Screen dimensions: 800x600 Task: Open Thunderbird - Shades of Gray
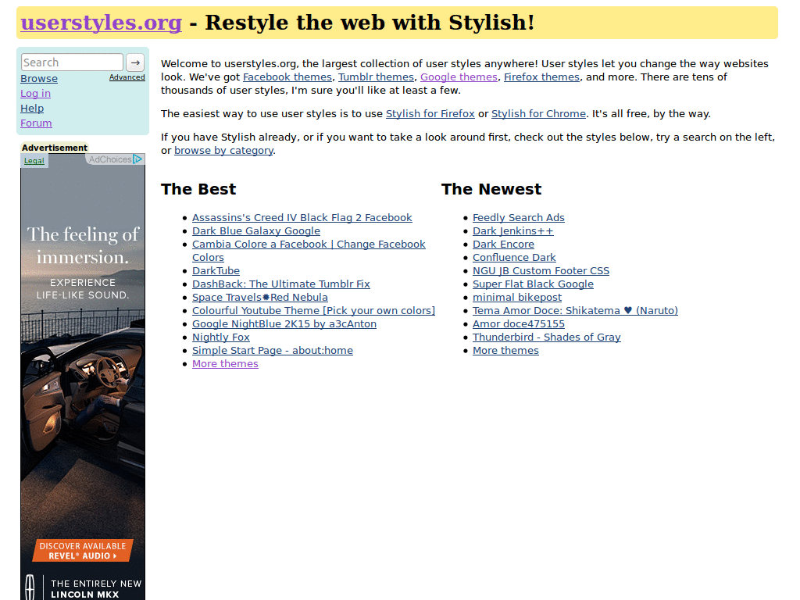pyautogui.click(x=546, y=337)
